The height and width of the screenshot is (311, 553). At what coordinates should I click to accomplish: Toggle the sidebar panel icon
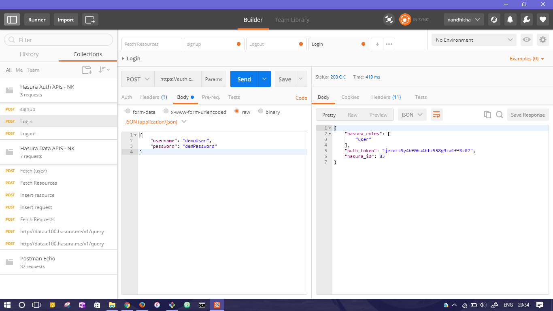(12, 19)
